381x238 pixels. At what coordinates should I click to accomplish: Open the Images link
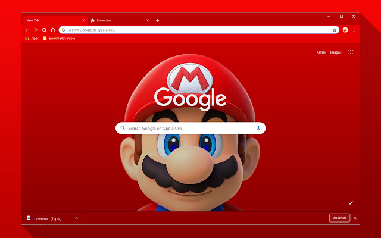tap(336, 52)
